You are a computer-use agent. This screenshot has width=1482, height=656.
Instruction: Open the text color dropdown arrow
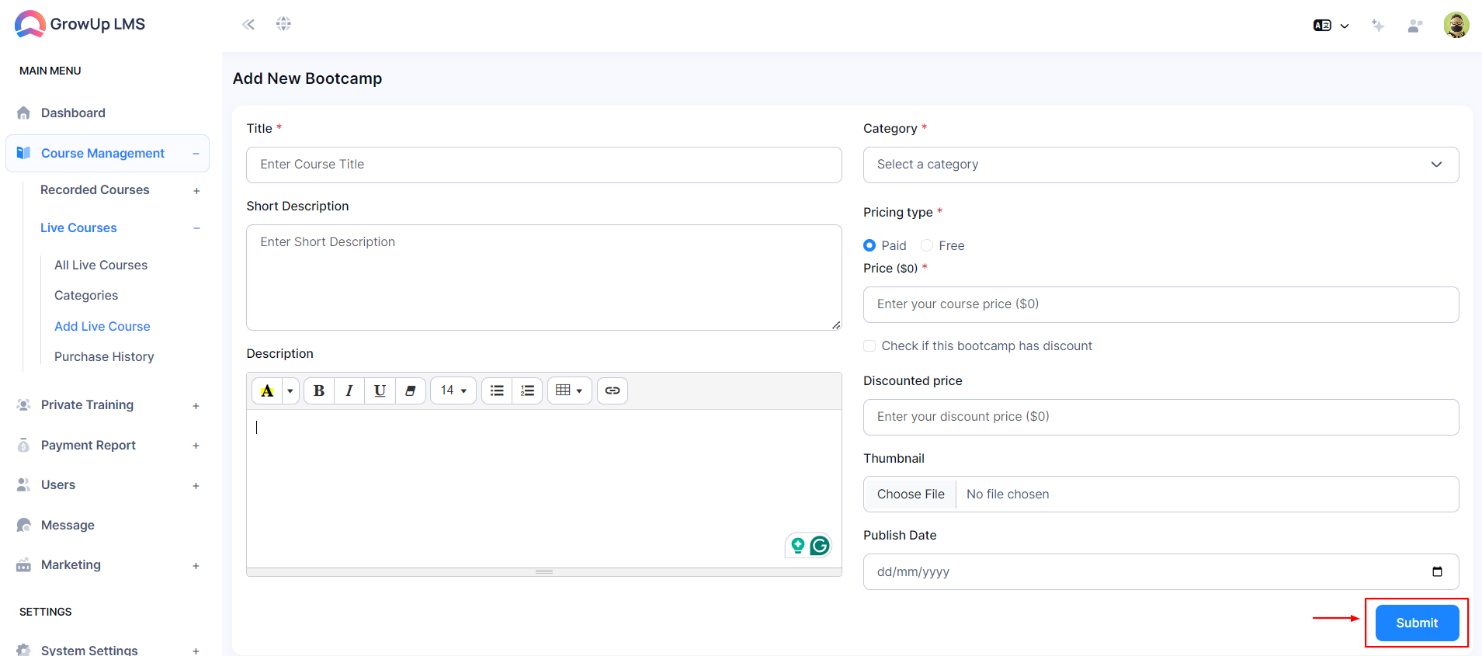[290, 390]
